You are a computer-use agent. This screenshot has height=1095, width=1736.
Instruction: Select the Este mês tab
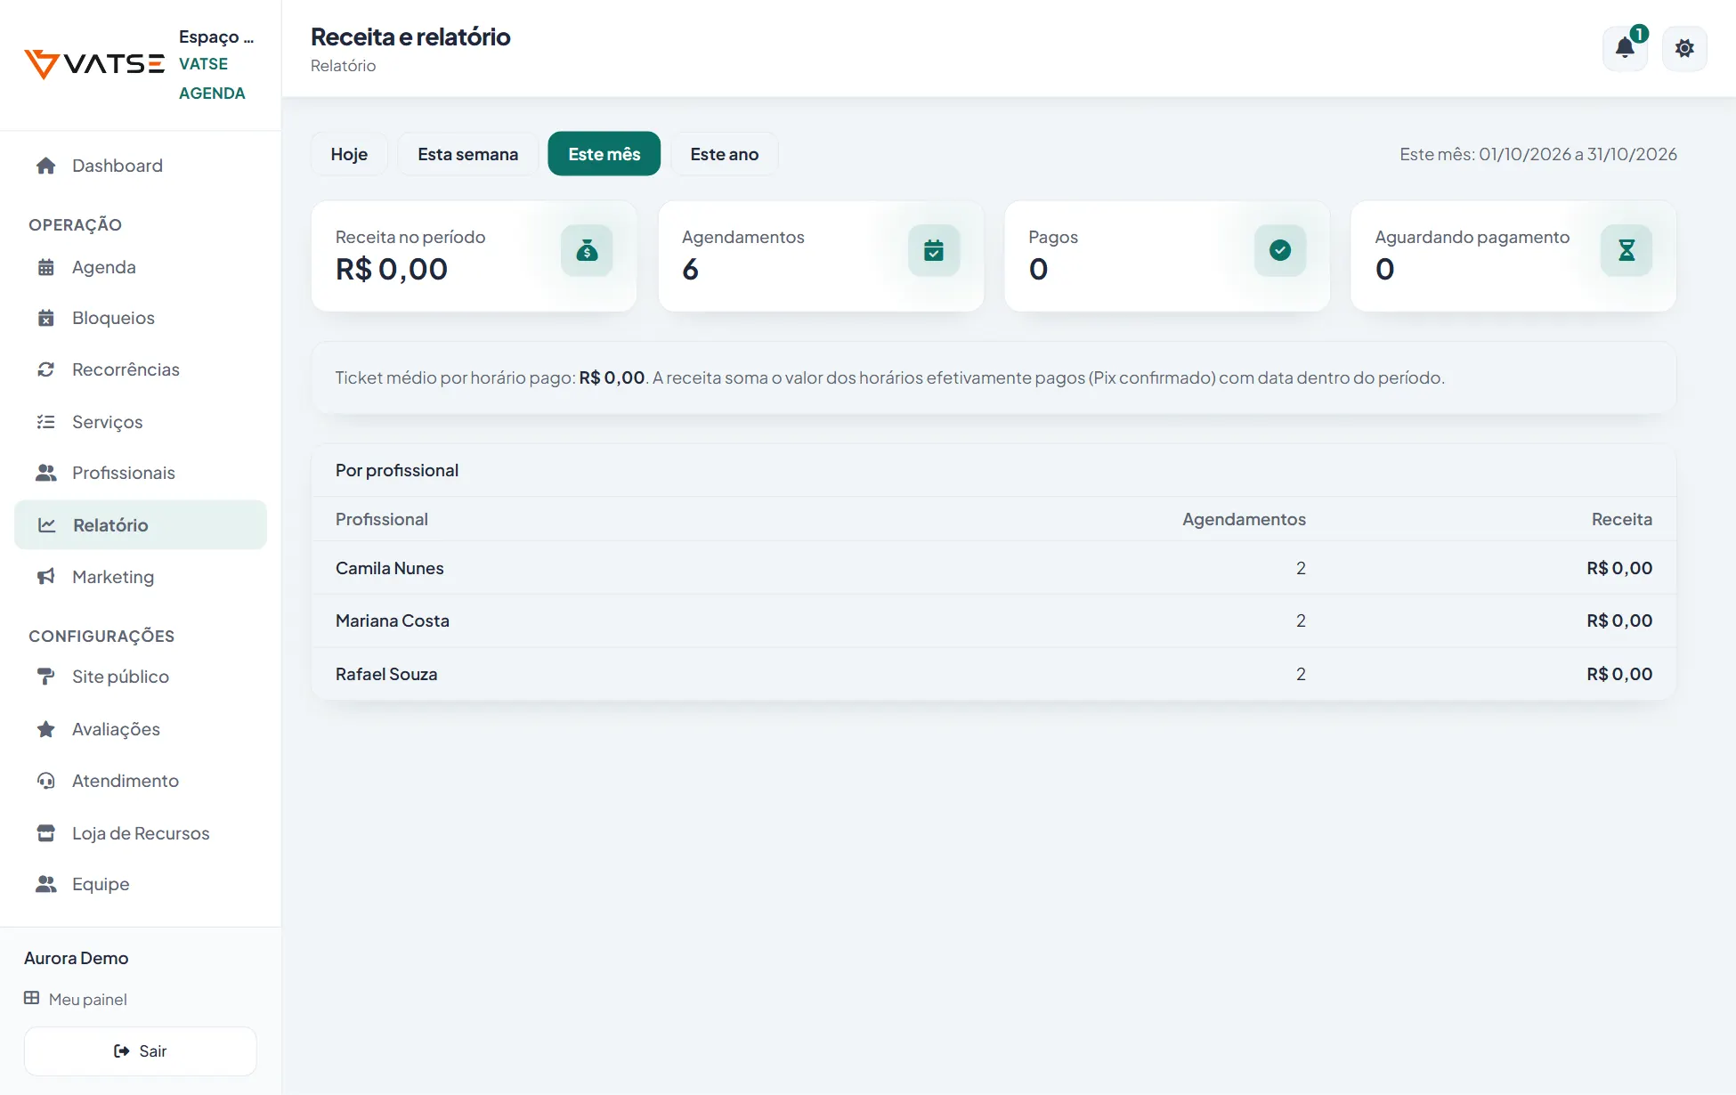[x=604, y=154]
